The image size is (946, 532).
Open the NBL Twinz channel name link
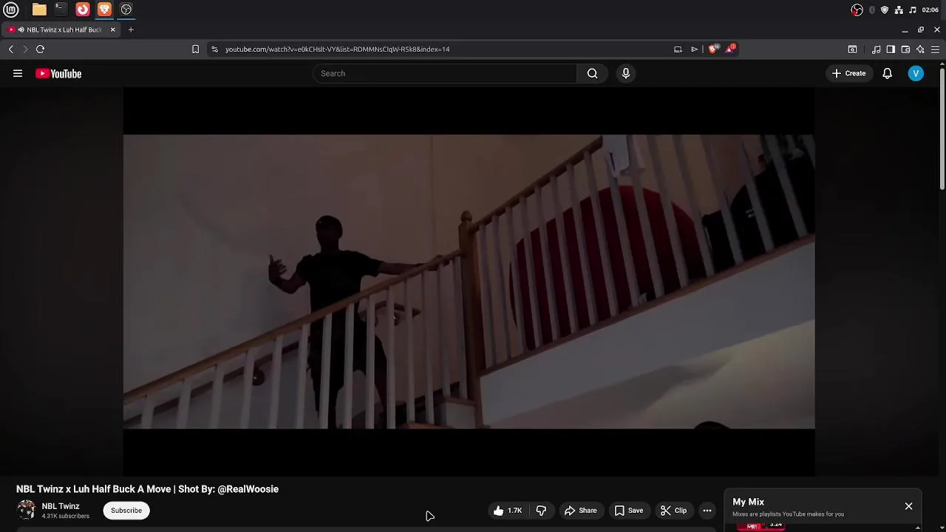click(x=61, y=506)
